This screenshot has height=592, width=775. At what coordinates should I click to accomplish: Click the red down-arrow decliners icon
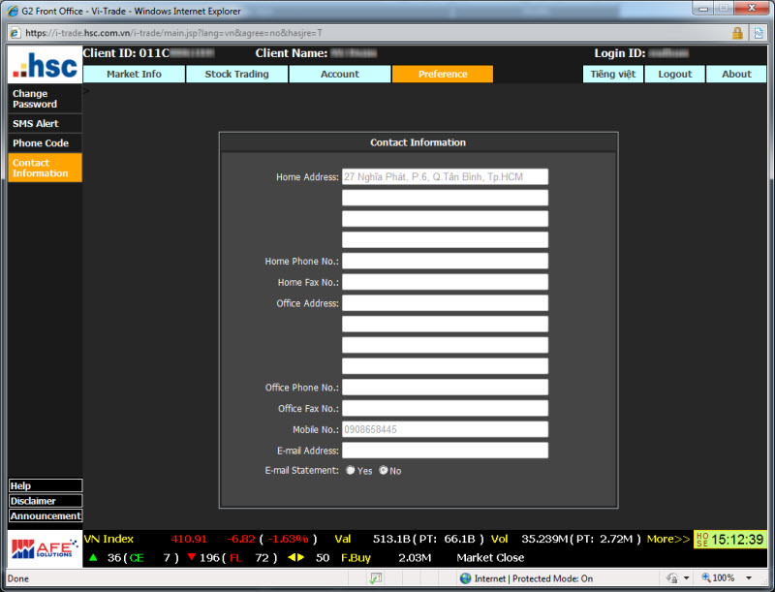[192, 558]
